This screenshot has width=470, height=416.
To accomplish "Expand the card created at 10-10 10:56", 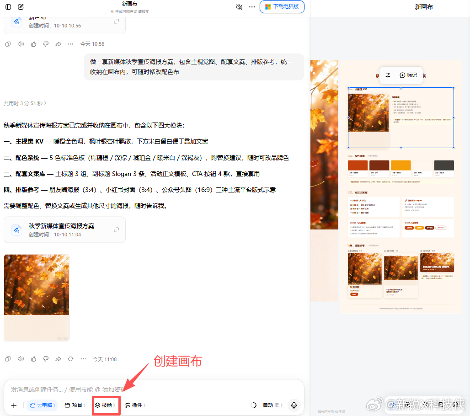I will point(116,21).
